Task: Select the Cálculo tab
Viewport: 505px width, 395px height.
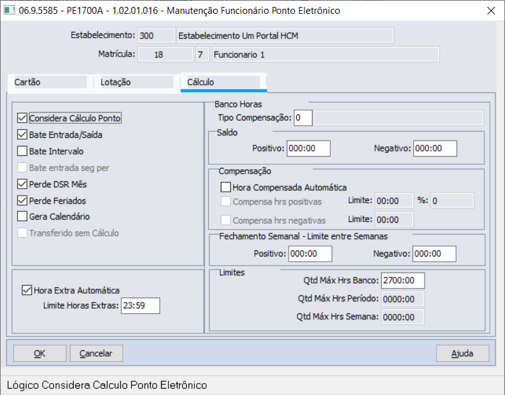Action: 223,82
